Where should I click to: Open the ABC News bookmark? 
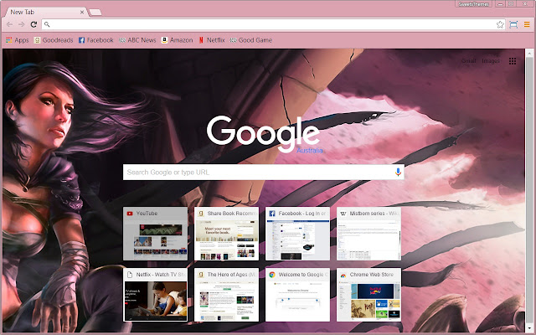(137, 40)
